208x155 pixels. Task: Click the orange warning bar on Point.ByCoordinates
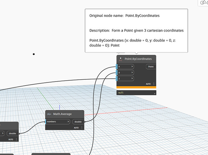[x=136, y=87]
